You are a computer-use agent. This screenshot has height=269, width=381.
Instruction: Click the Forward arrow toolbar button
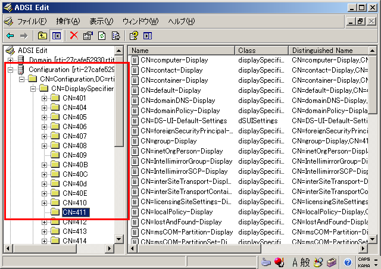(x=24, y=36)
